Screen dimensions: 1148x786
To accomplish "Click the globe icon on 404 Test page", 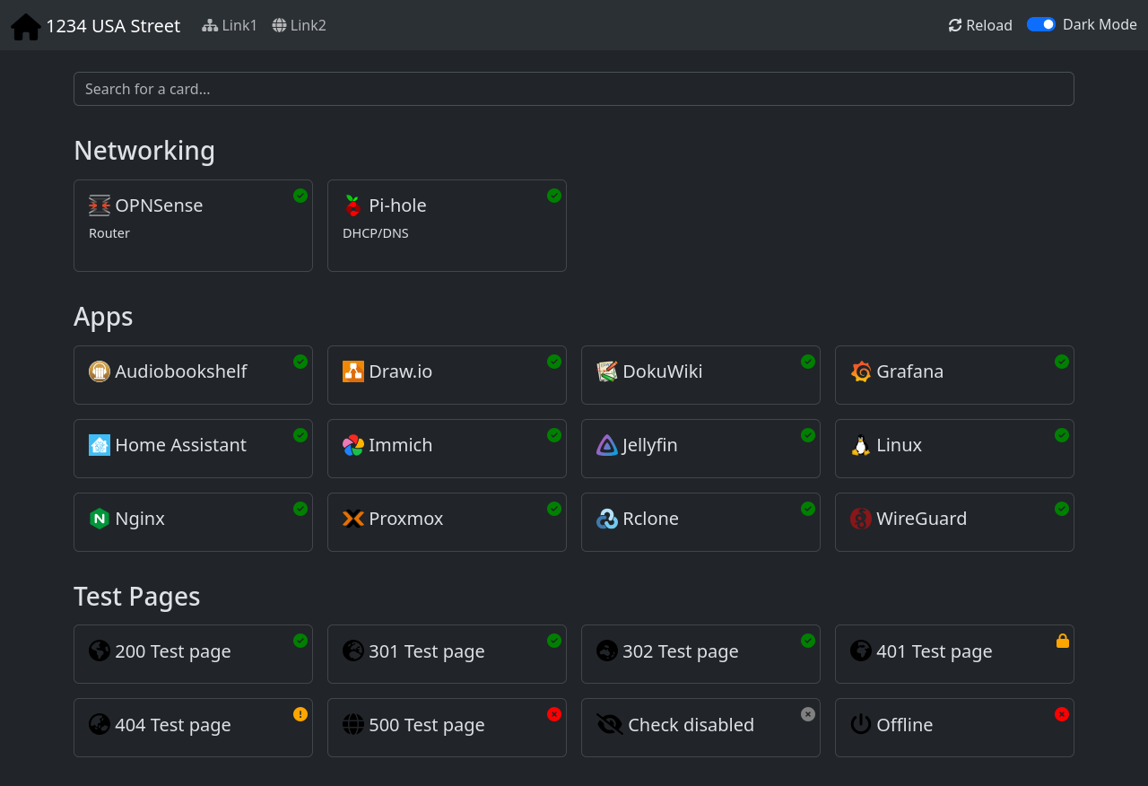I will [100, 724].
